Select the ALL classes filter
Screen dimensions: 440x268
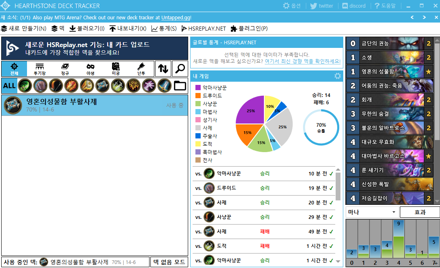pos(9,85)
